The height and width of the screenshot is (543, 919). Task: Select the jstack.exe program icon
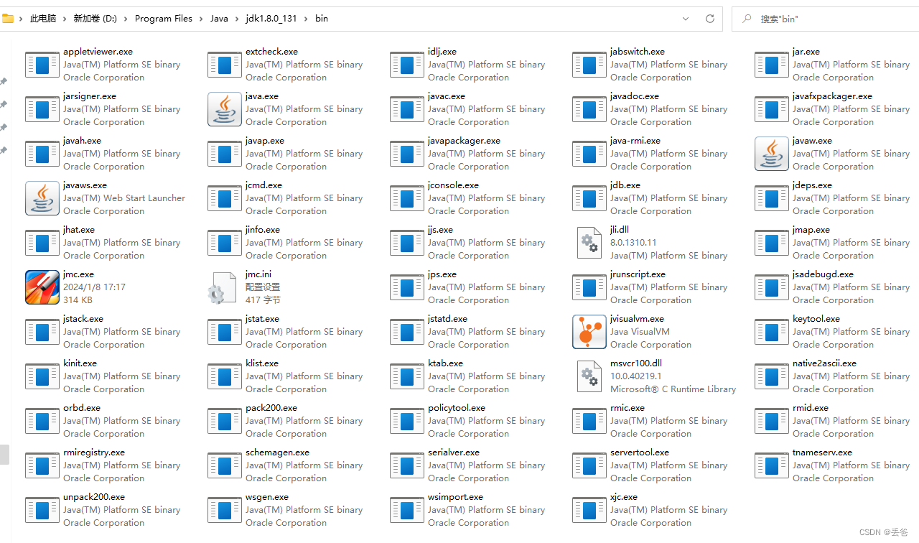click(42, 332)
